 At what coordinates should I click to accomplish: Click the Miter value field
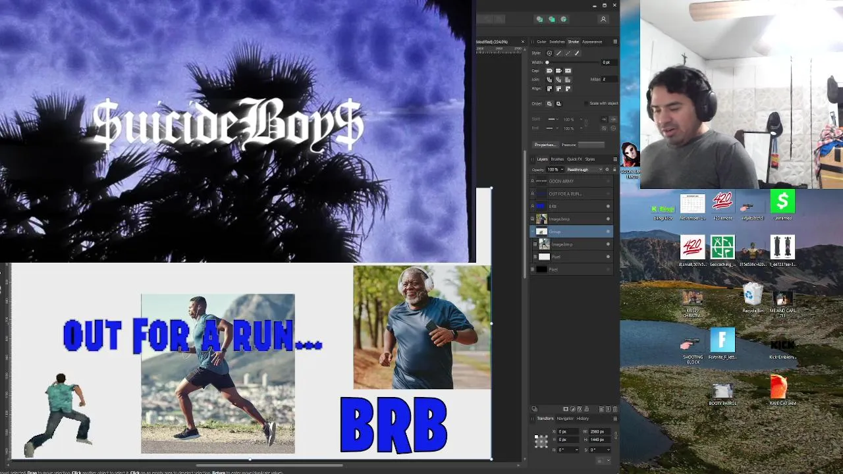click(x=610, y=80)
